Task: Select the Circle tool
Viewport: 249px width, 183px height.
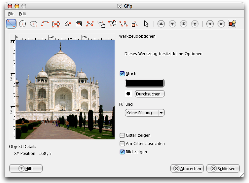Action: coord(22,24)
